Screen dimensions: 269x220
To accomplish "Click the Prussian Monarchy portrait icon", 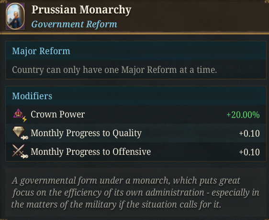I will tap(15, 16).
